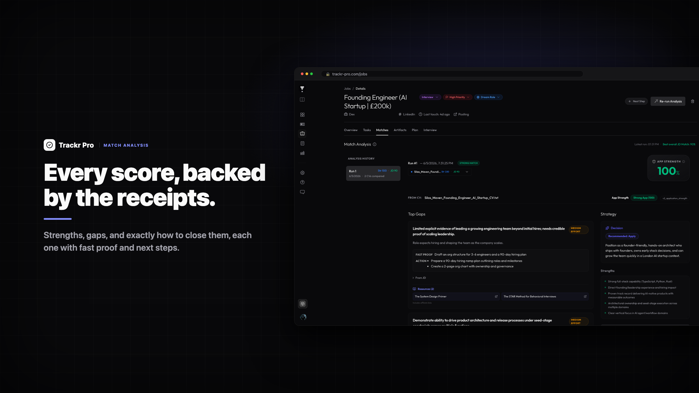Switch to the Plan tab
This screenshot has height=393, width=699.
point(415,130)
